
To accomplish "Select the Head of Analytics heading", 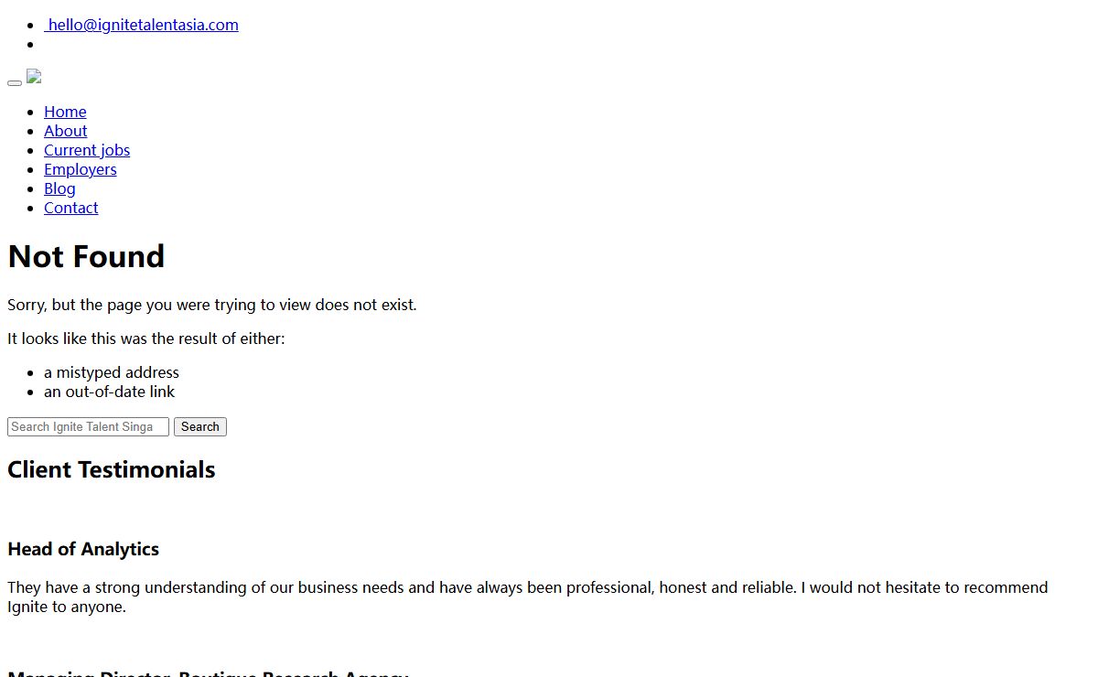I will click(83, 549).
